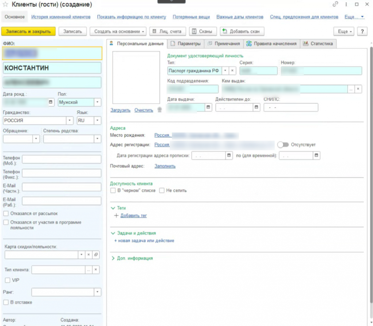This screenshot has width=373, height=326.
Task: Open calendar for date of birth
Action: [51, 102]
